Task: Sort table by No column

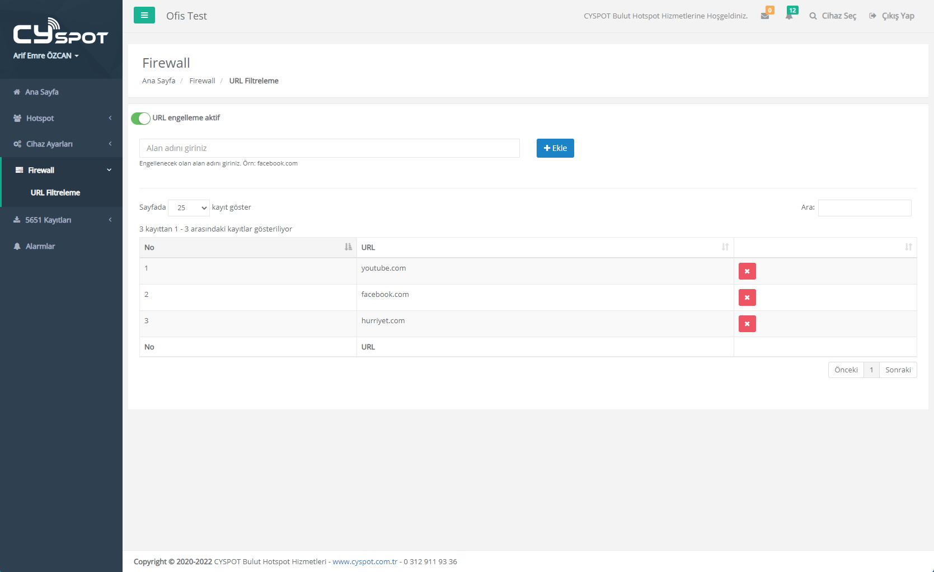Action: click(247, 247)
